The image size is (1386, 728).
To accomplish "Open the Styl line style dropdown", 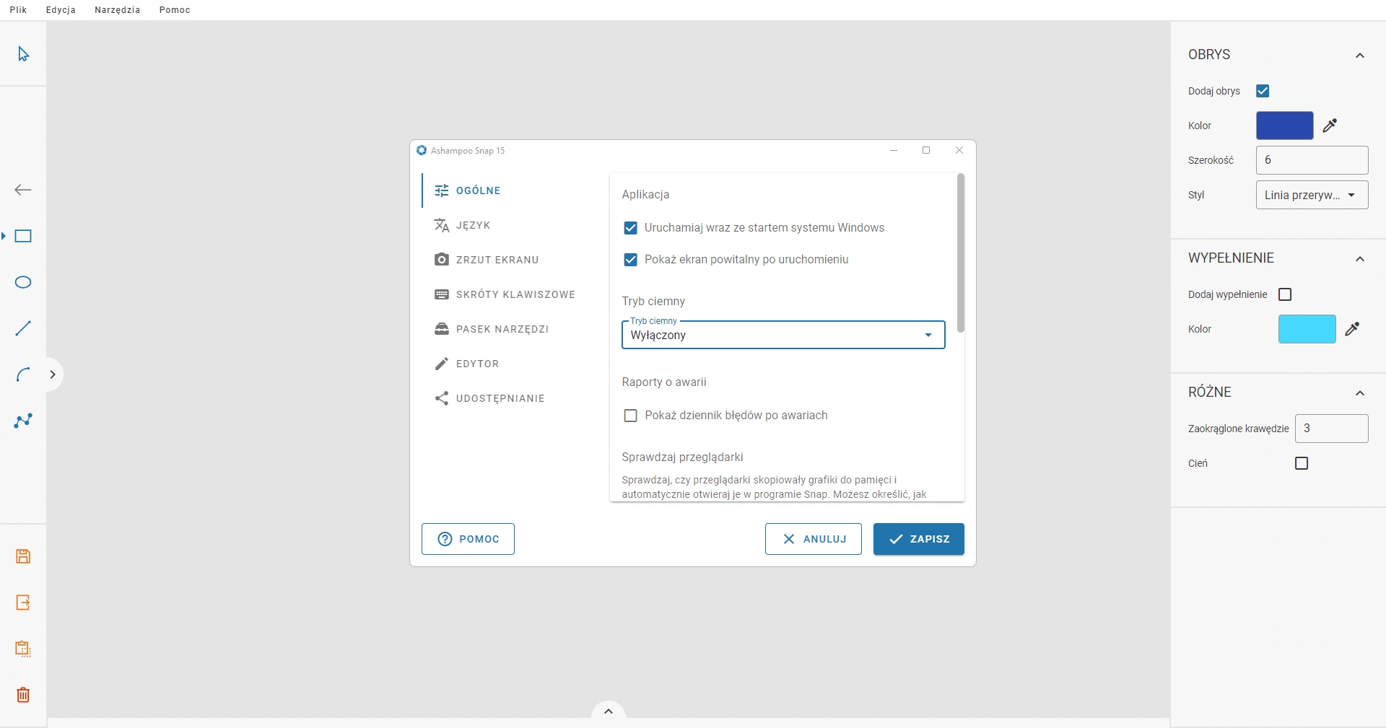I will (1312, 195).
